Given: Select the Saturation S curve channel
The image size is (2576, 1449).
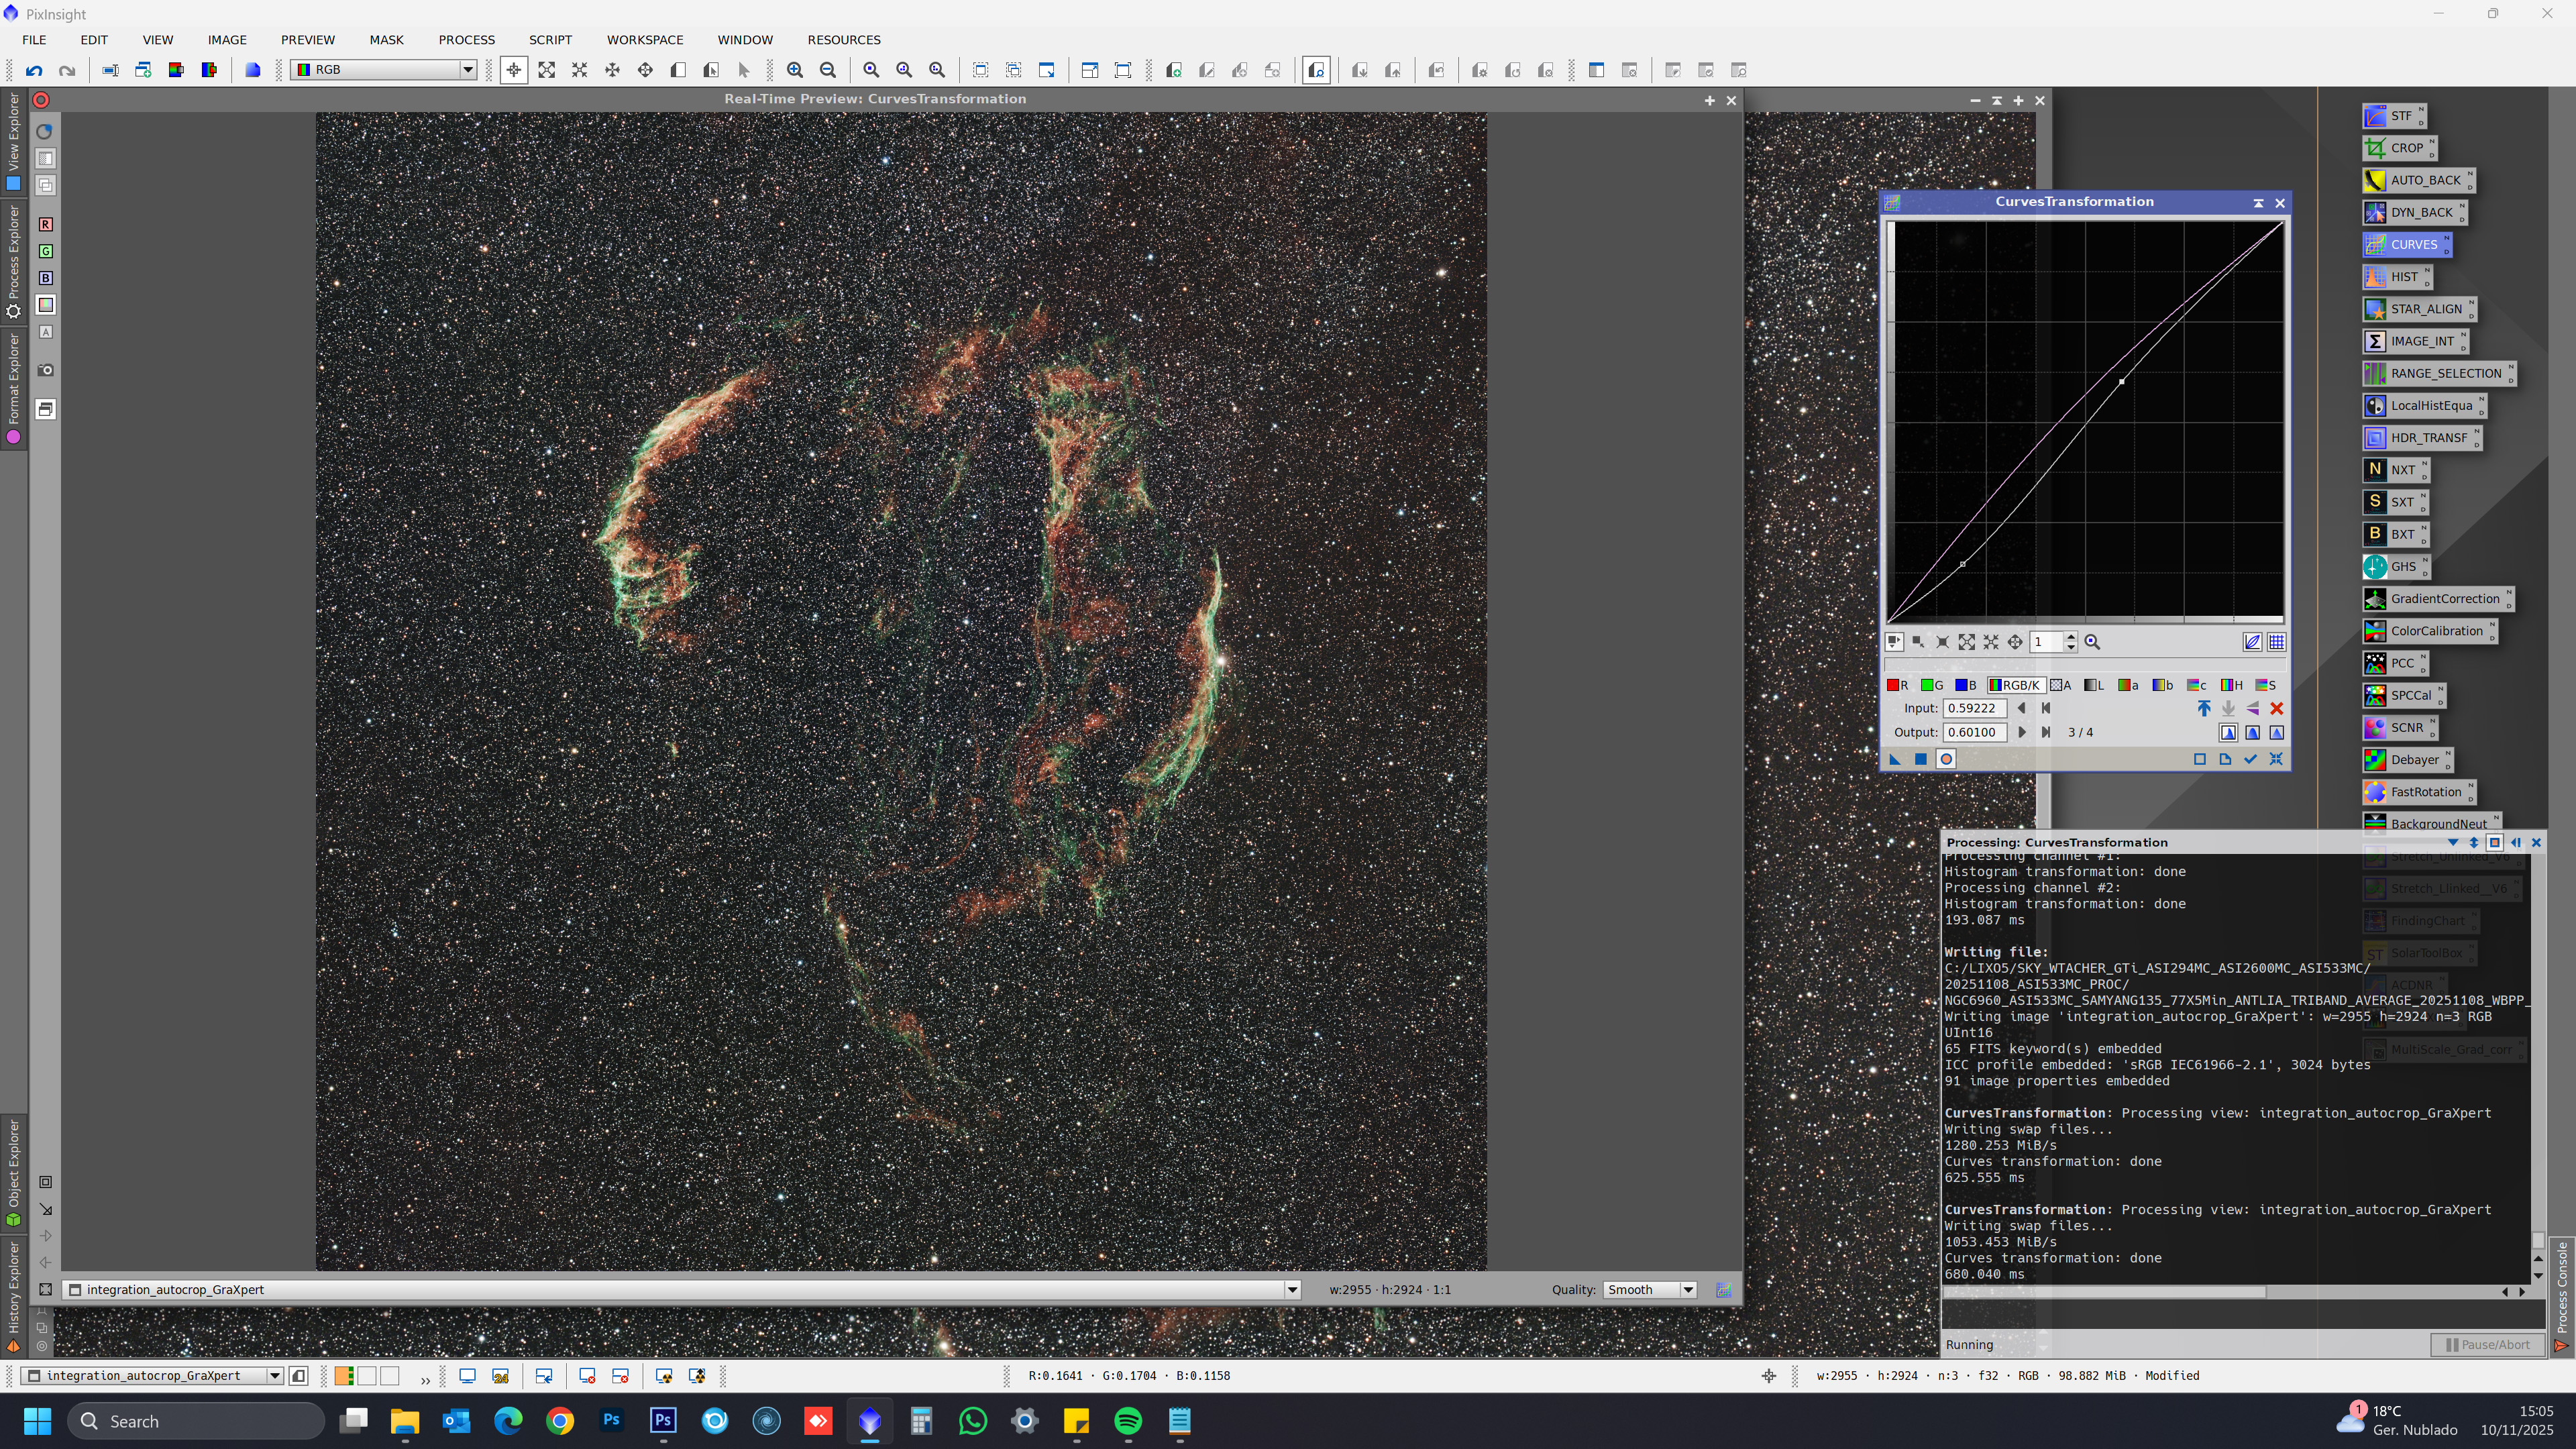Looking at the screenshot, I should tap(2266, 685).
